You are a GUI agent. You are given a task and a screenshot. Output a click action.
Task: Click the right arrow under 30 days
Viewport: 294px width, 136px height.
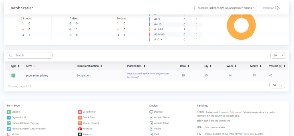tap(118, 35)
